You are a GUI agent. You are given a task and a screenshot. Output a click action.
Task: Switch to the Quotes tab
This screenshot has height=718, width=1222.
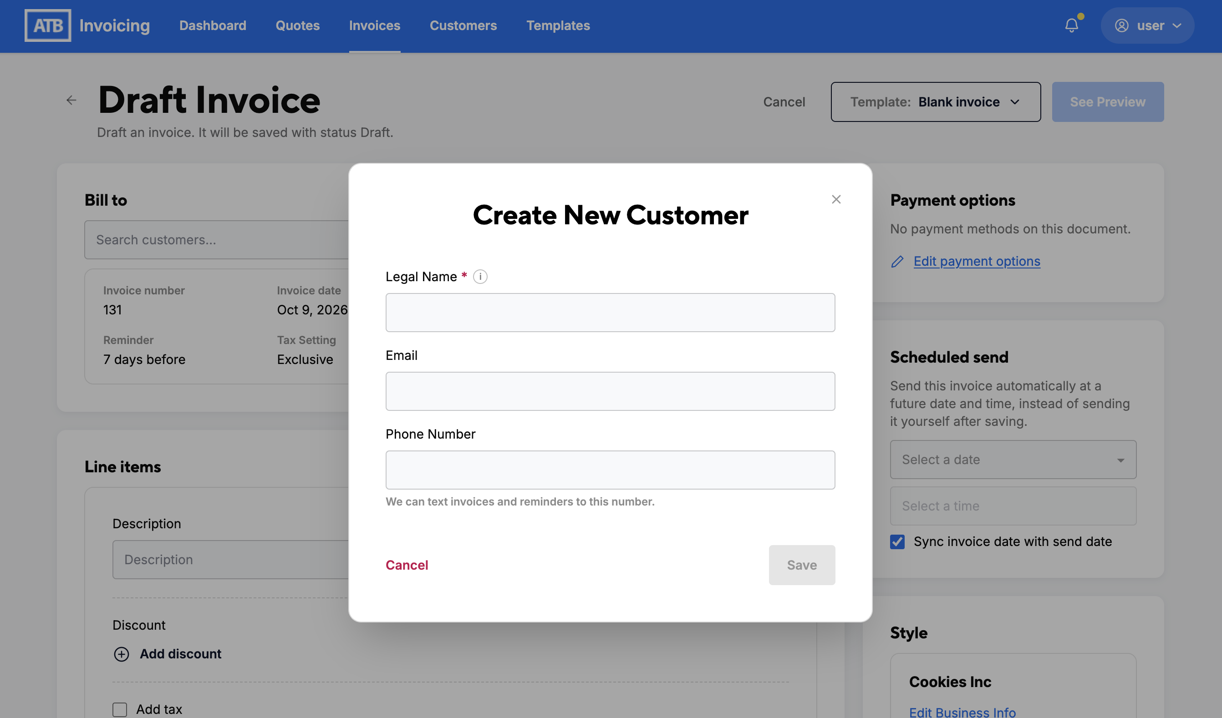coord(298,25)
